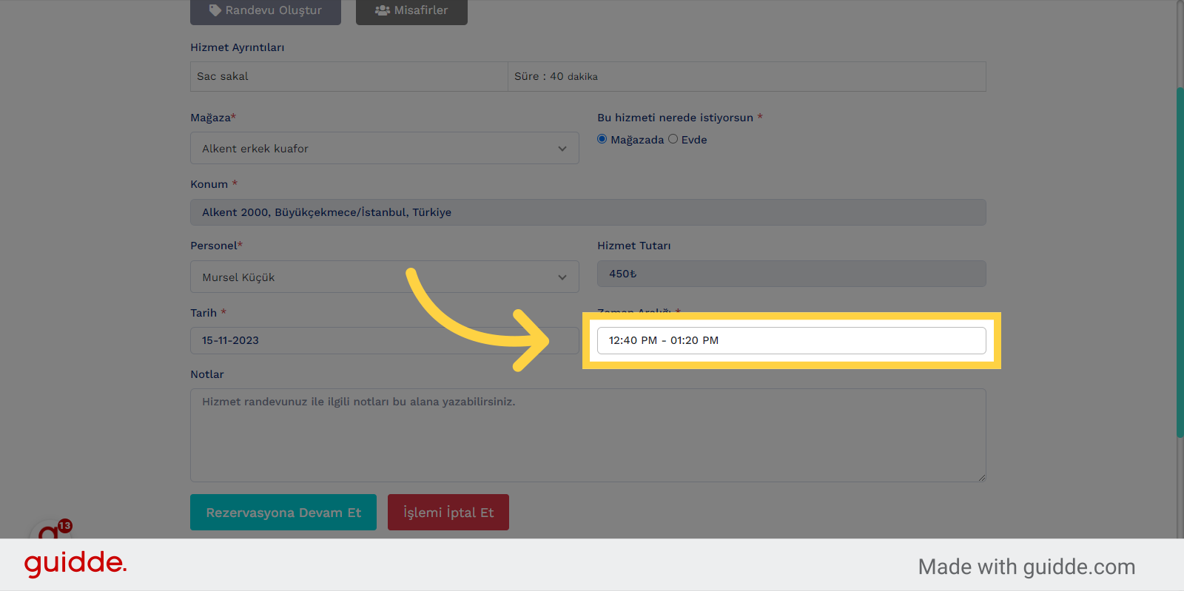The height and width of the screenshot is (591, 1184).
Task: Click İşlemi İptal Et button
Action: (448, 512)
